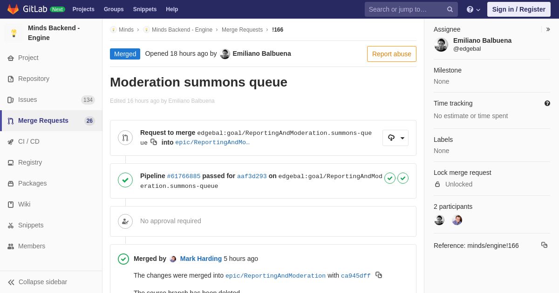Click the Project home icon in sidebar

(x=11, y=58)
